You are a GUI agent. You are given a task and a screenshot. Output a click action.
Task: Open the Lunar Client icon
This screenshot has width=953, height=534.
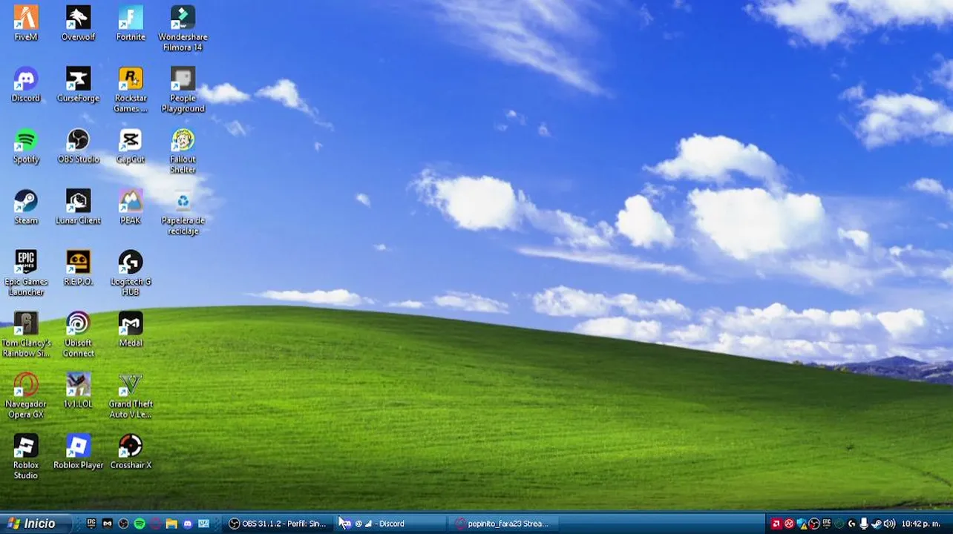(x=78, y=207)
